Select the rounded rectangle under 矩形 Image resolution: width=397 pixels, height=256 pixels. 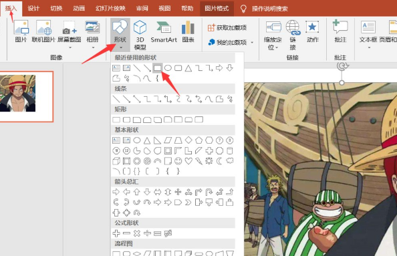point(126,120)
